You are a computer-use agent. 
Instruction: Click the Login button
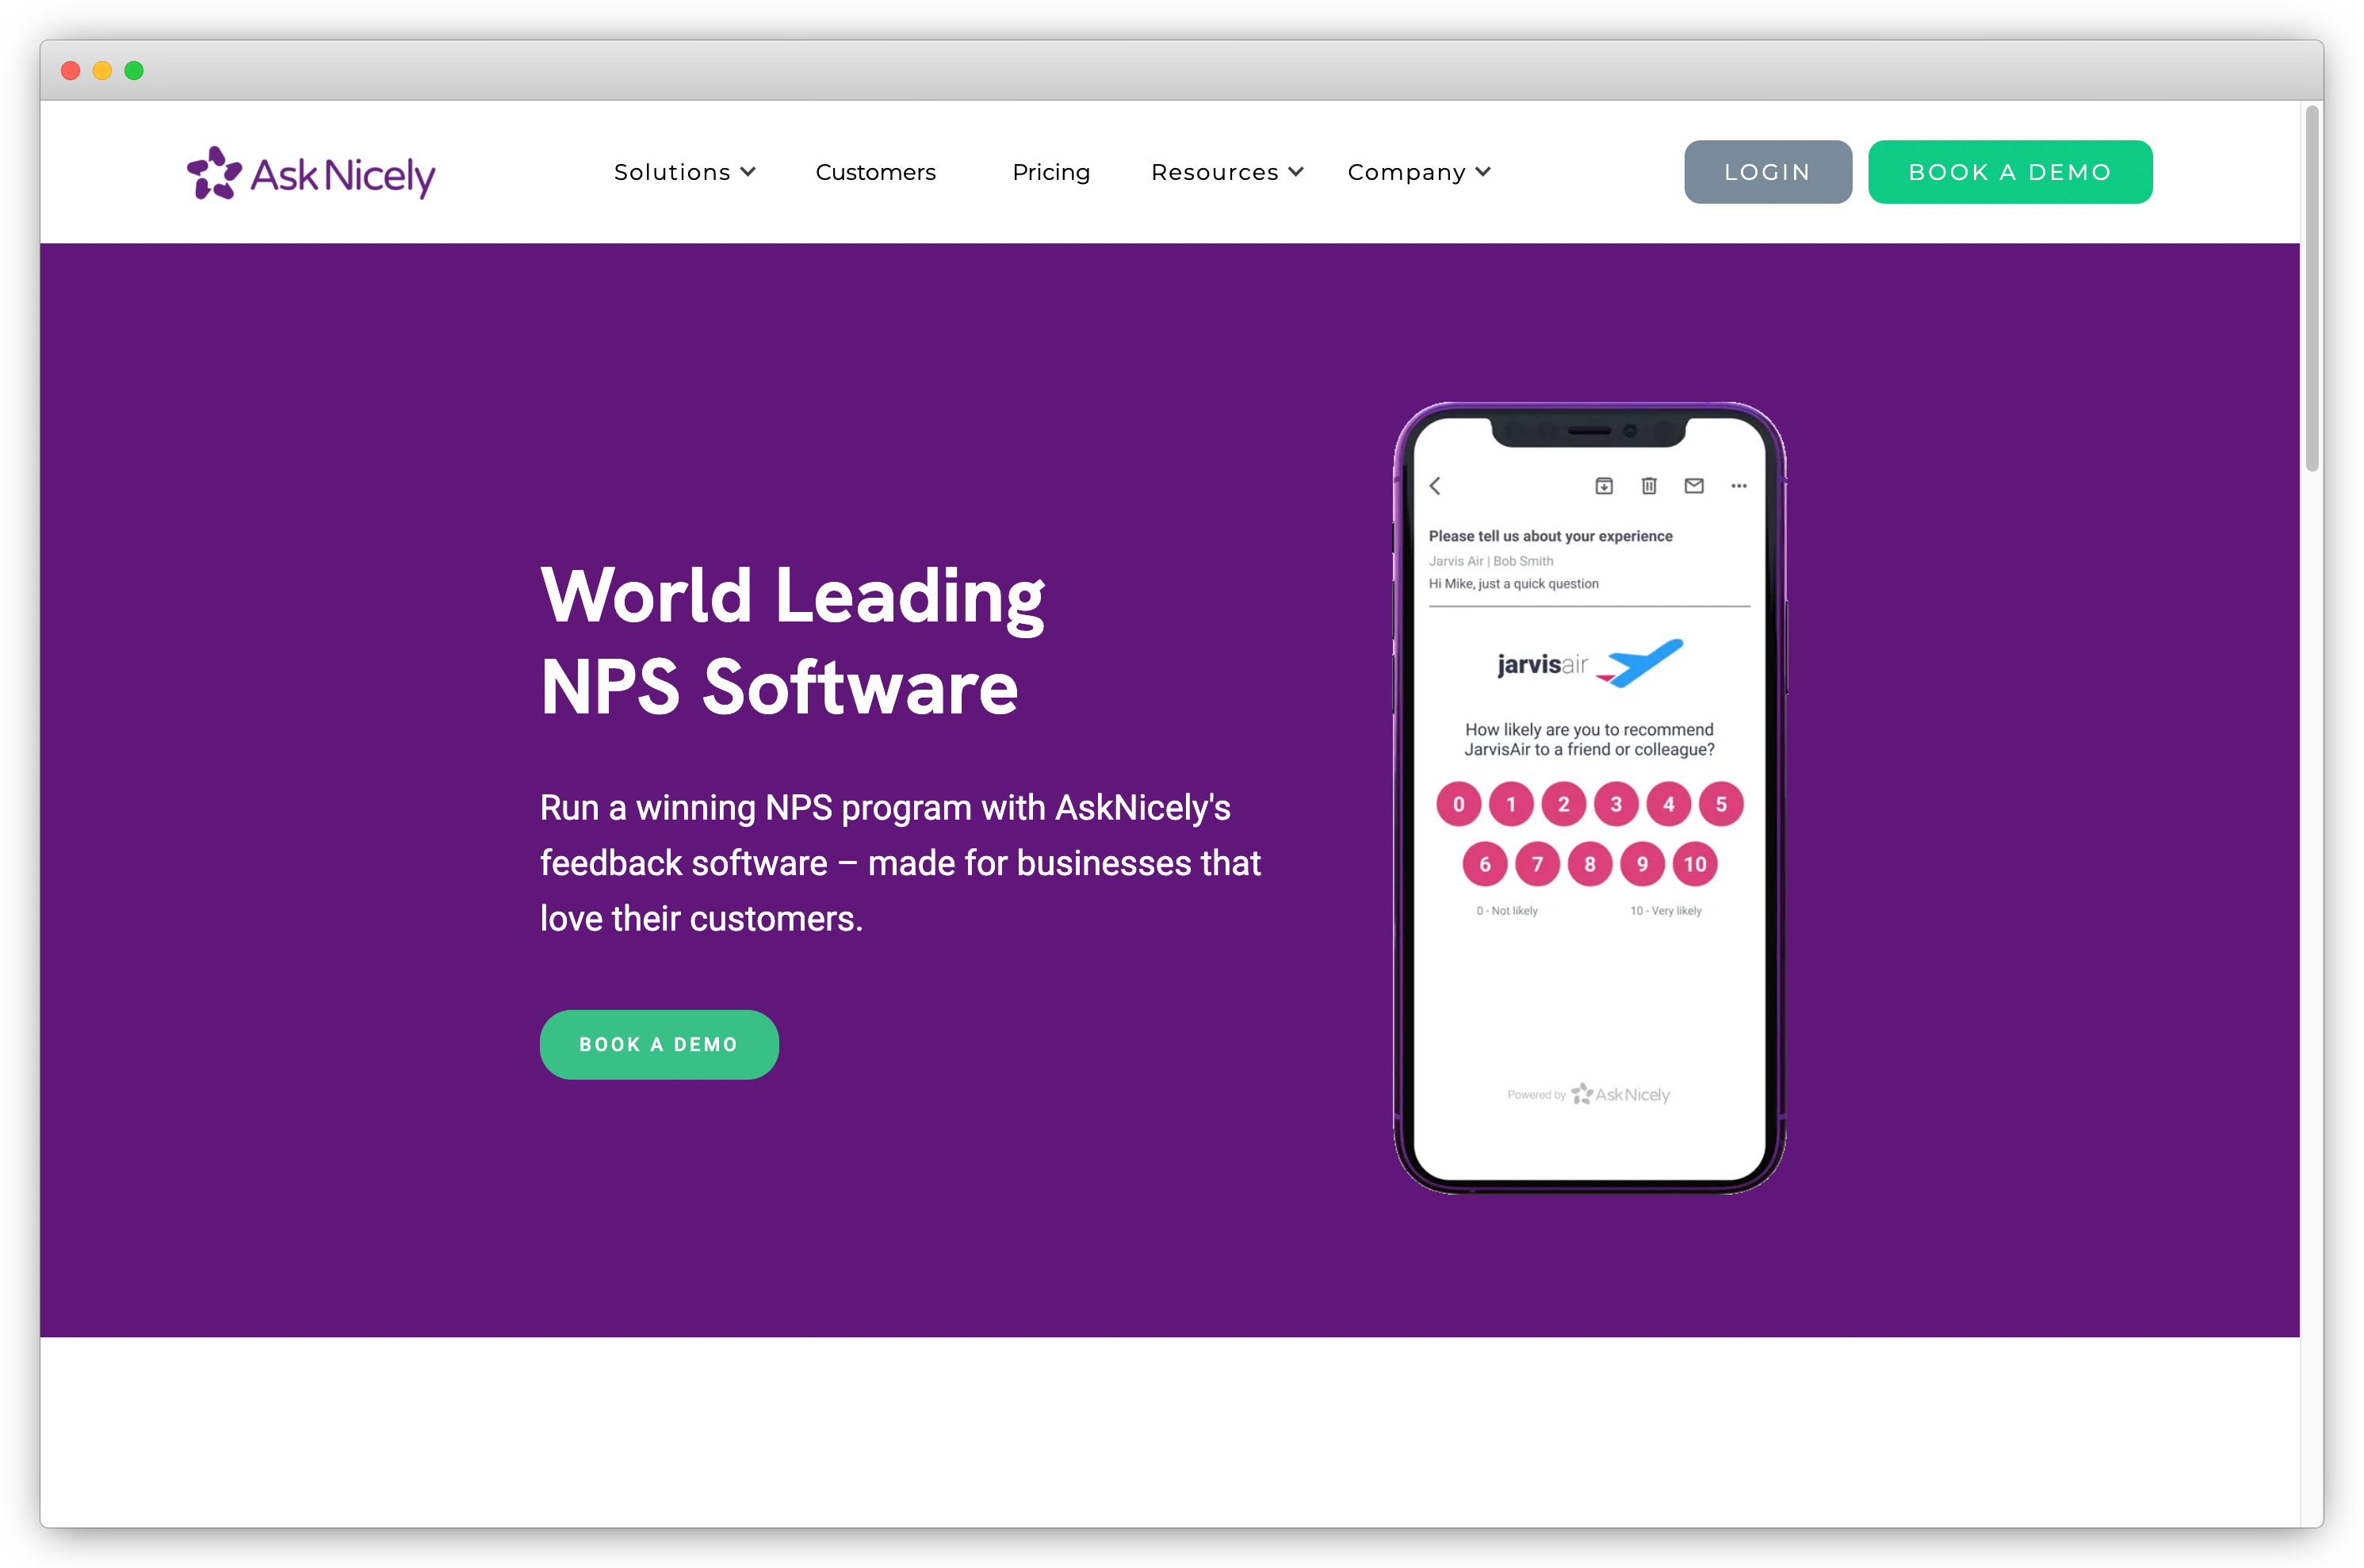(x=1765, y=171)
